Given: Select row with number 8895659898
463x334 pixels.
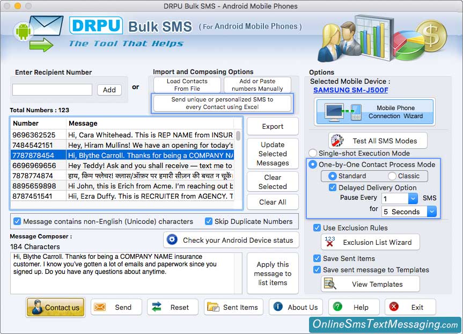Looking at the screenshot, I should pos(122,186).
